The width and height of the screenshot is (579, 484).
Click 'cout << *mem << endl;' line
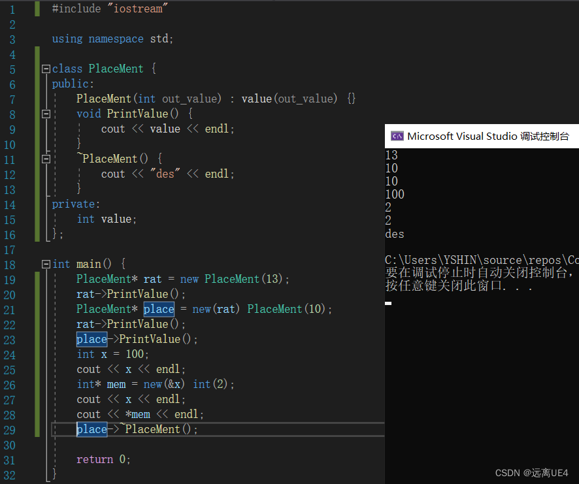[141, 415]
